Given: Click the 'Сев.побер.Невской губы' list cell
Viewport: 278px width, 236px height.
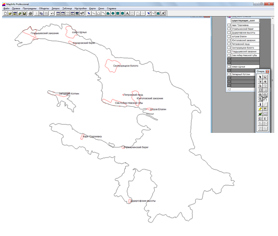Looking at the screenshot, I should tap(245, 55).
